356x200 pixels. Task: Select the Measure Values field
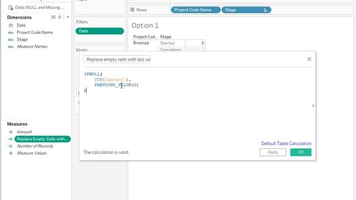tap(32, 153)
